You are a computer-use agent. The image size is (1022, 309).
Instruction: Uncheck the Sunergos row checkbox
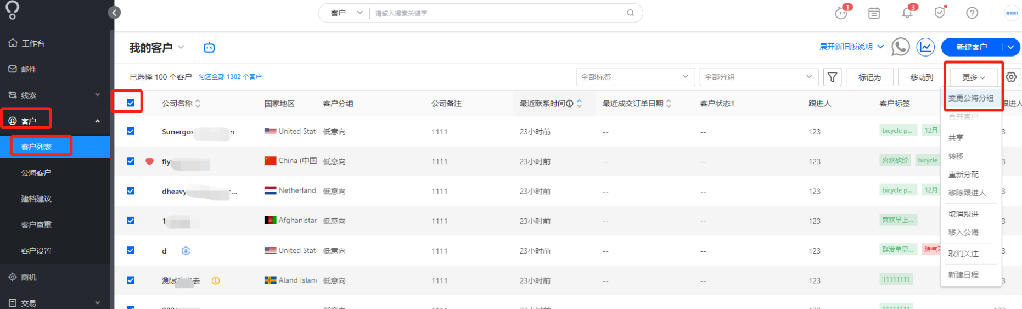coord(131,131)
